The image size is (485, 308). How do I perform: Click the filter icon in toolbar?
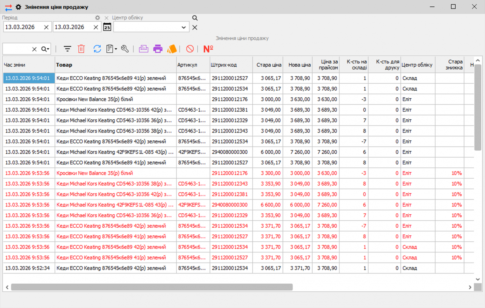pyautogui.click(x=67, y=49)
